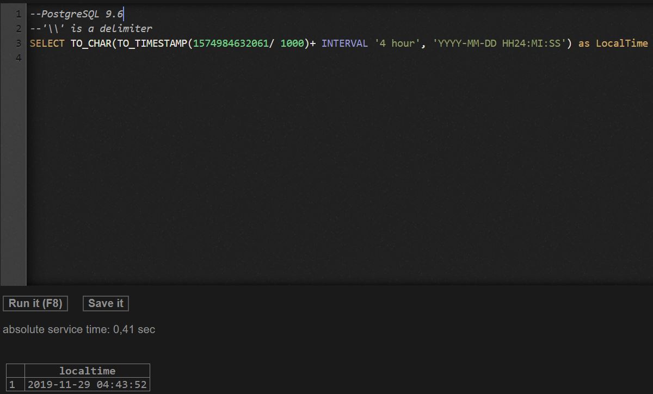Click line number 1 in the gutter
This screenshot has height=394, width=653.
pos(19,14)
